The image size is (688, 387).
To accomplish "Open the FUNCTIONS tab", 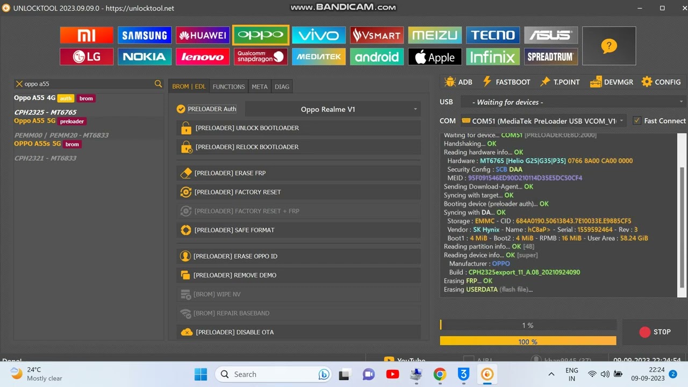I will click(228, 87).
